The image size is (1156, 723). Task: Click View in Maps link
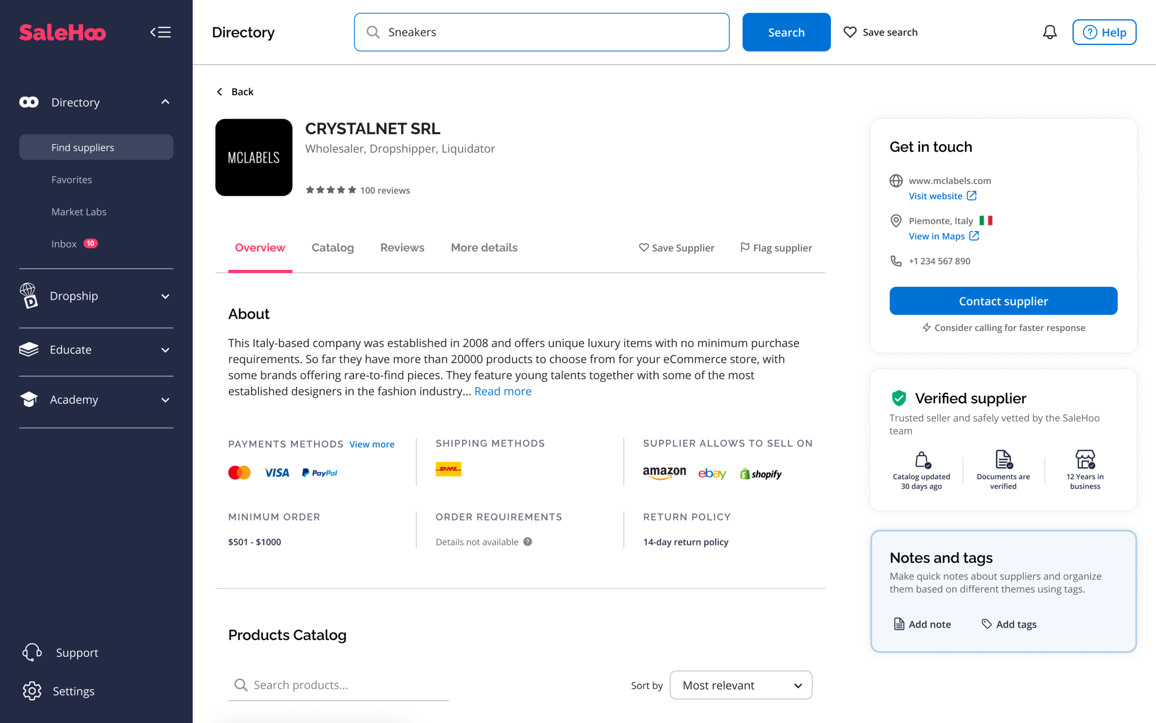pos(943,236)
